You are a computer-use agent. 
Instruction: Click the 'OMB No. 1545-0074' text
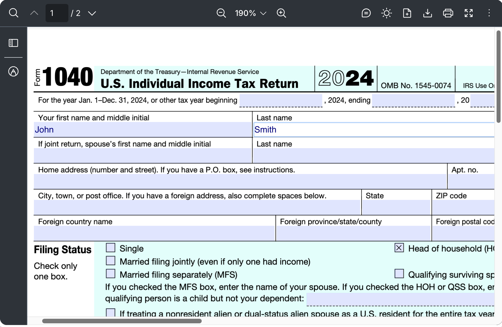[416, 86]
